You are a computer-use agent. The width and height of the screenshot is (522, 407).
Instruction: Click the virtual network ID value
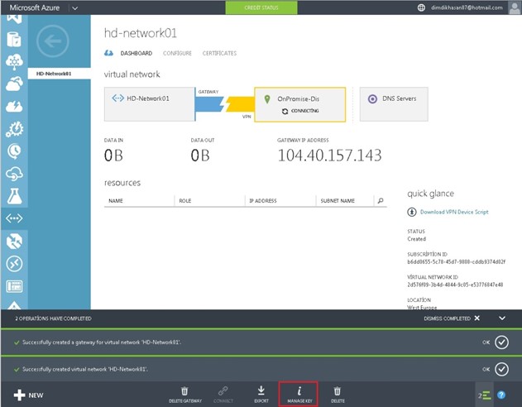pos(455,285)
